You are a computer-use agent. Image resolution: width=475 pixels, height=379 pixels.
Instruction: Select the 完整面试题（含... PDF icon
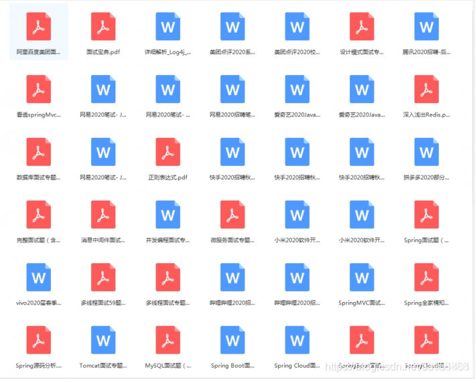point(38,214)
